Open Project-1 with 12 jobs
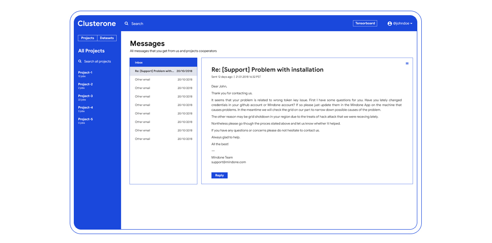 pyautogui.click(x=85, y=74)
